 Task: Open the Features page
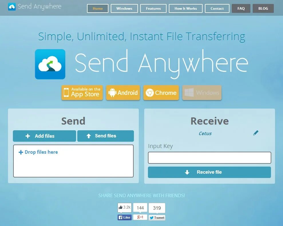coord(153,9)
